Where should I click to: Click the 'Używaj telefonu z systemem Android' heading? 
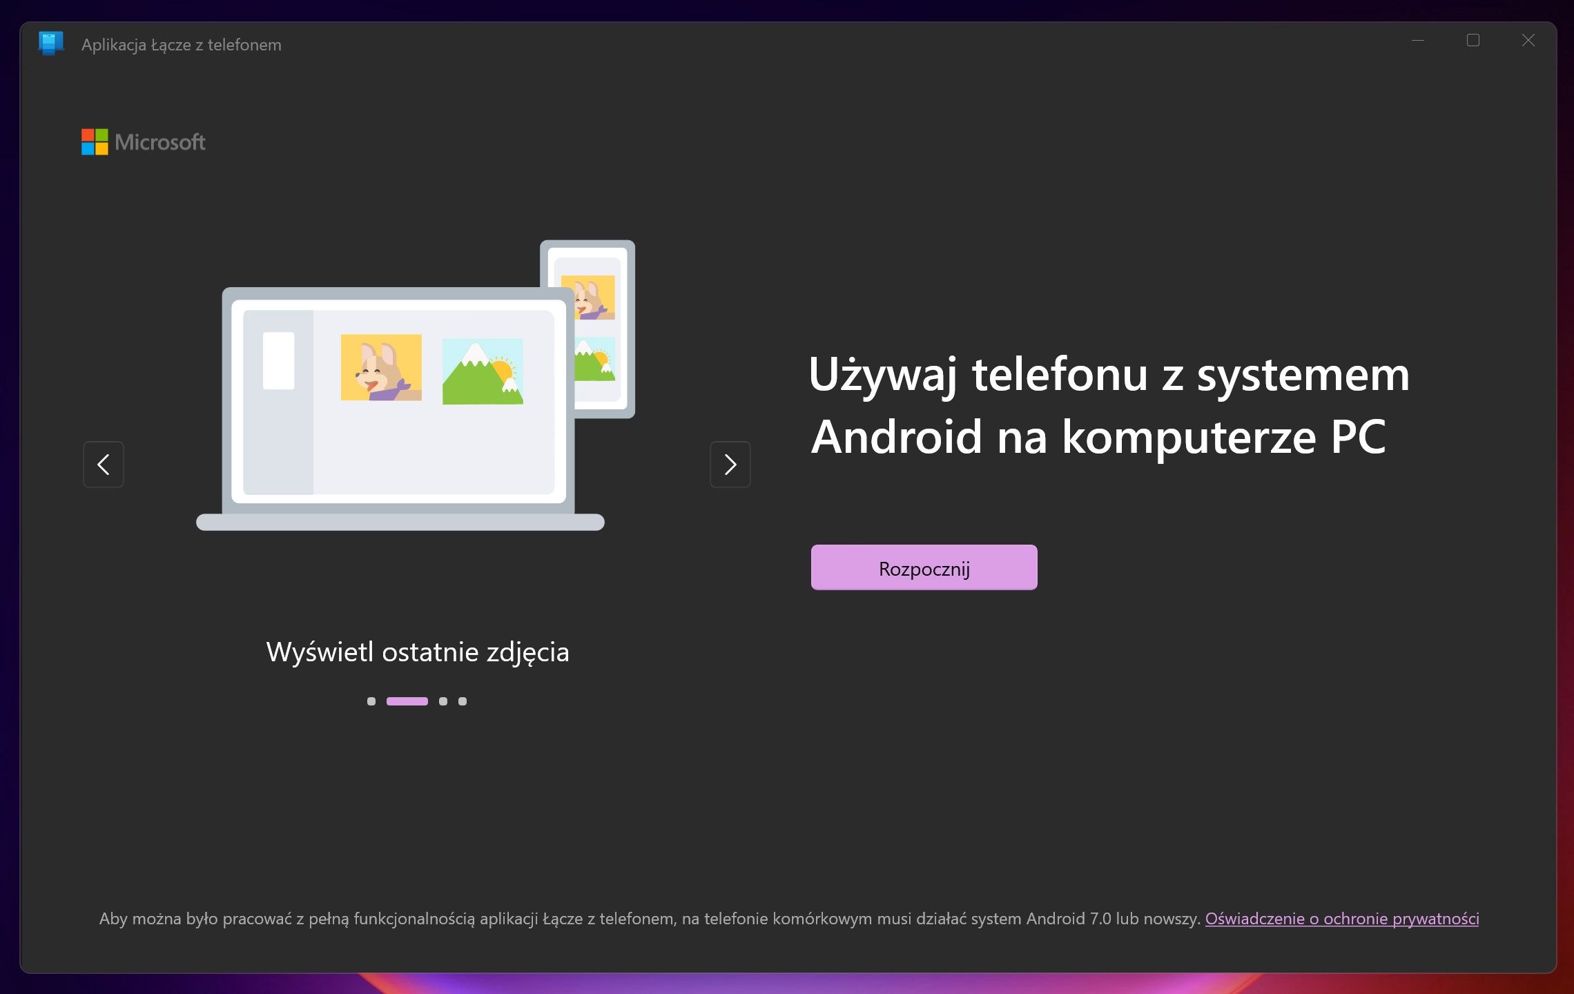[1109, 406]
